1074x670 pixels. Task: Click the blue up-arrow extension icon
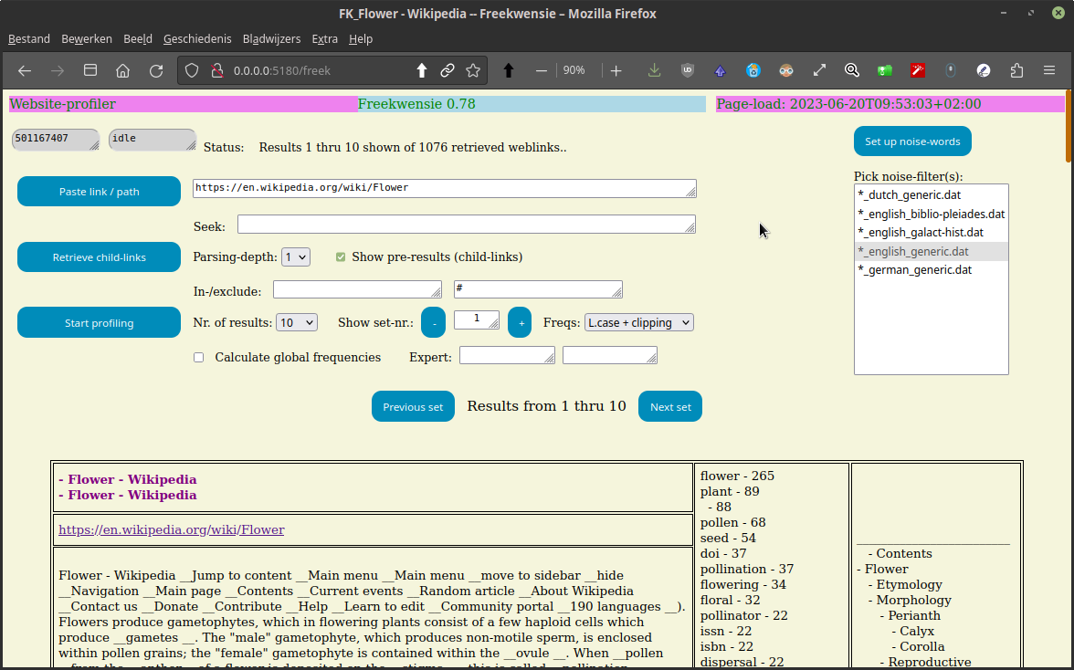pos(720,70)
